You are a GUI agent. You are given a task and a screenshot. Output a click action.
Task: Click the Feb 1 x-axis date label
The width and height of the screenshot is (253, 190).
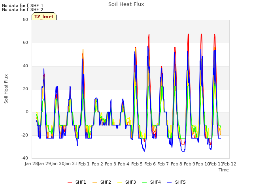[84, 164]
